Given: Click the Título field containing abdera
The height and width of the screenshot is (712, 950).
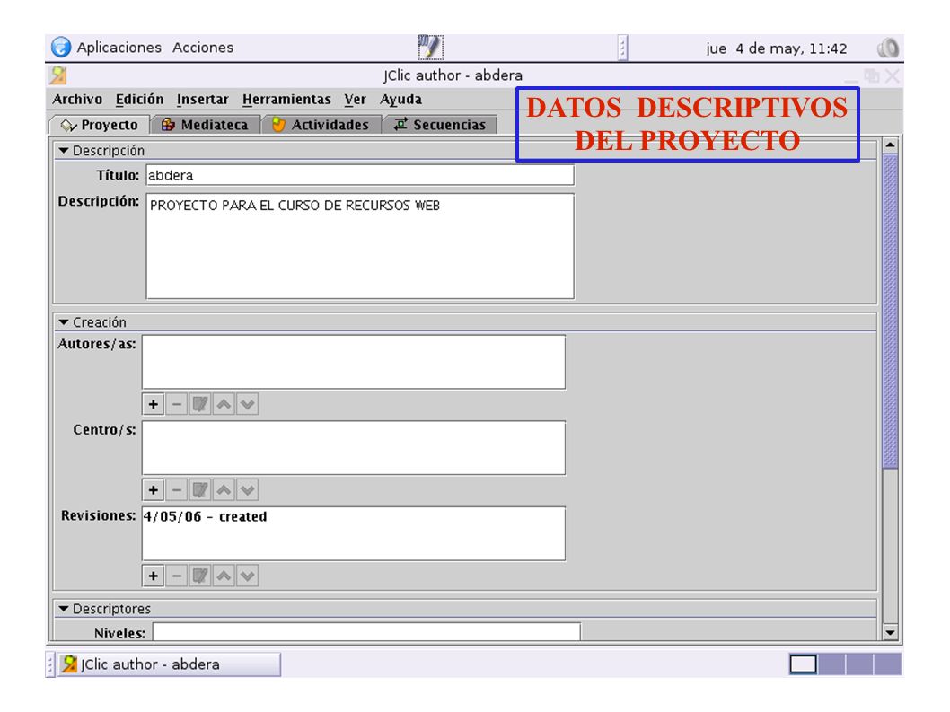Looking at the screenshot, I should (x=360, y=175).
